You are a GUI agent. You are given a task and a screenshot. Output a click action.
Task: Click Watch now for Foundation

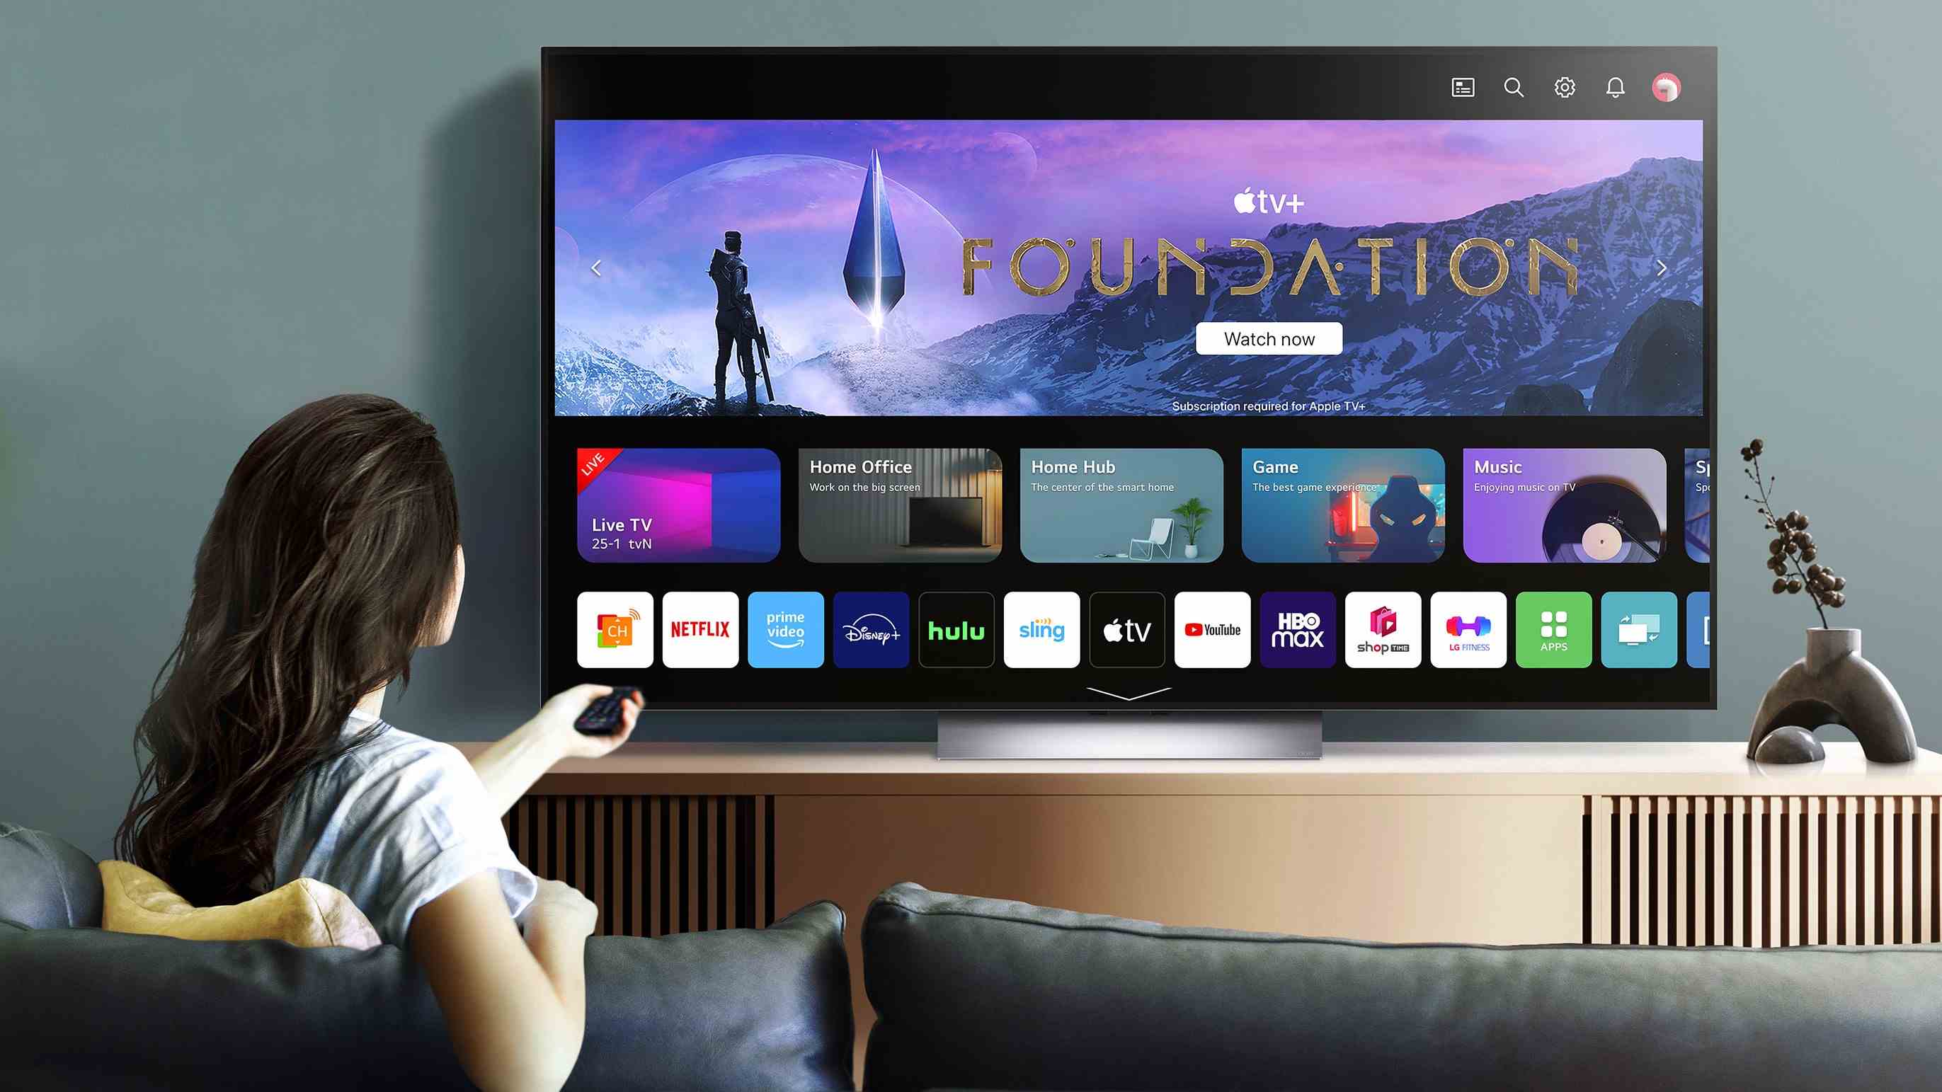coord(1266,338)
